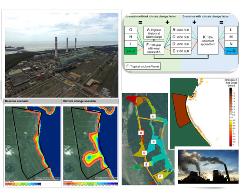Open the climate change scenario flood map

point(90,143)
